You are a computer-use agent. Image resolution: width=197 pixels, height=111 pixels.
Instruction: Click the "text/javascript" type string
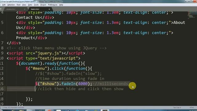(x=58, y=58)
